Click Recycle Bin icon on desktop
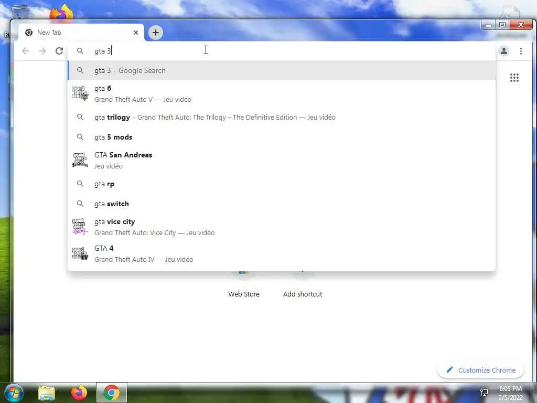The height and width of the screenshot is (403, 537). pyautogui.click(x=20, y=12)
